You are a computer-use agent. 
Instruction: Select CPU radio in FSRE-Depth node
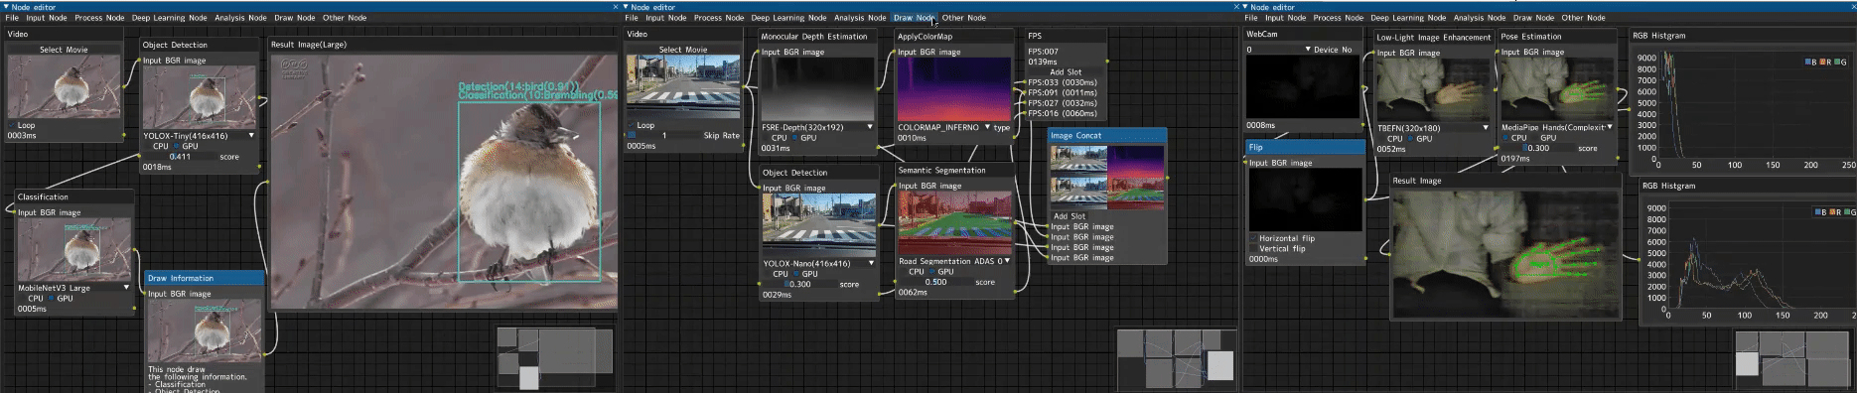tap(765, 138)
